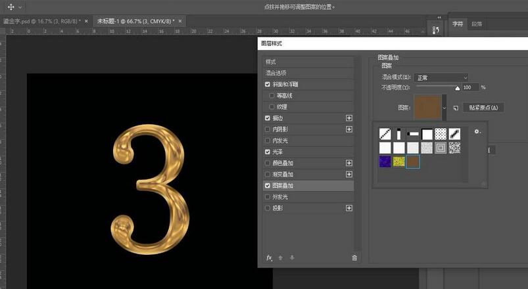Click the brown pattern preview swatch
528x289 pixels.
(x=427, y=107)
